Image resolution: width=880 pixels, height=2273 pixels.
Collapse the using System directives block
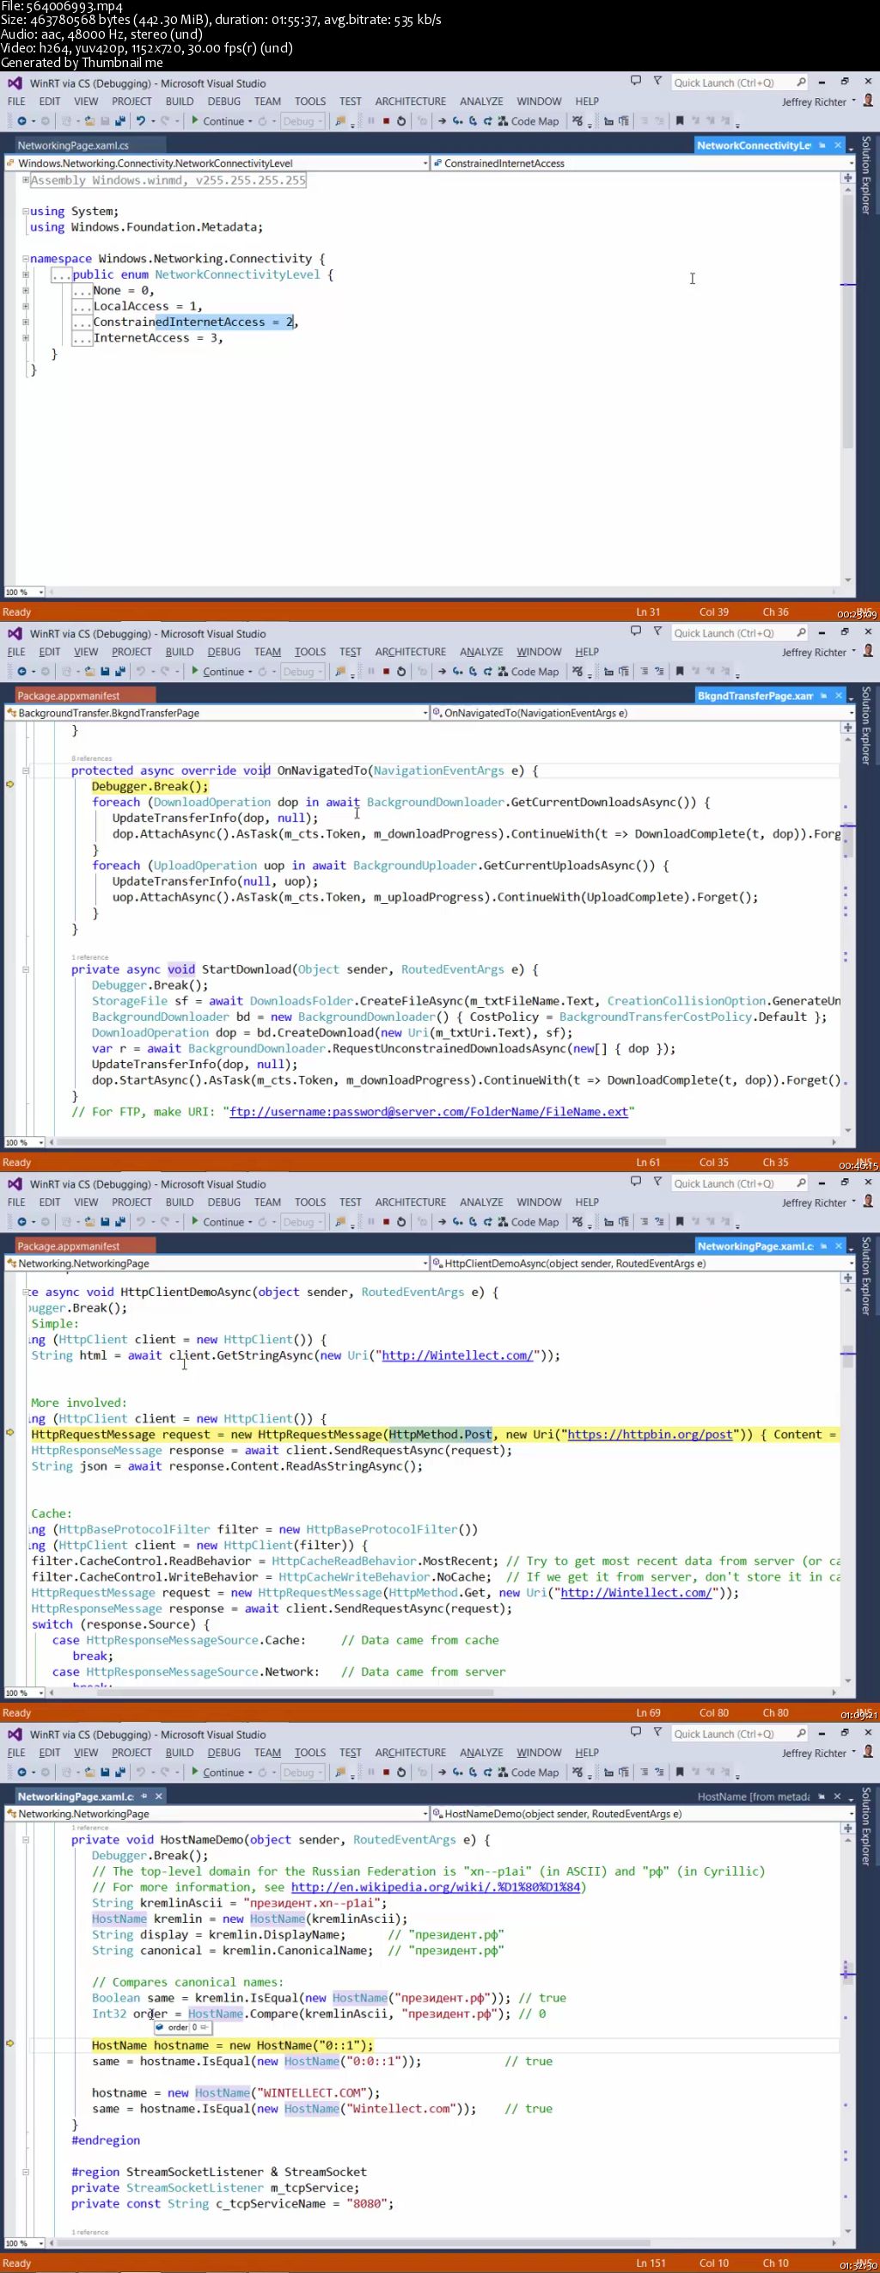(x=26, y=211)
